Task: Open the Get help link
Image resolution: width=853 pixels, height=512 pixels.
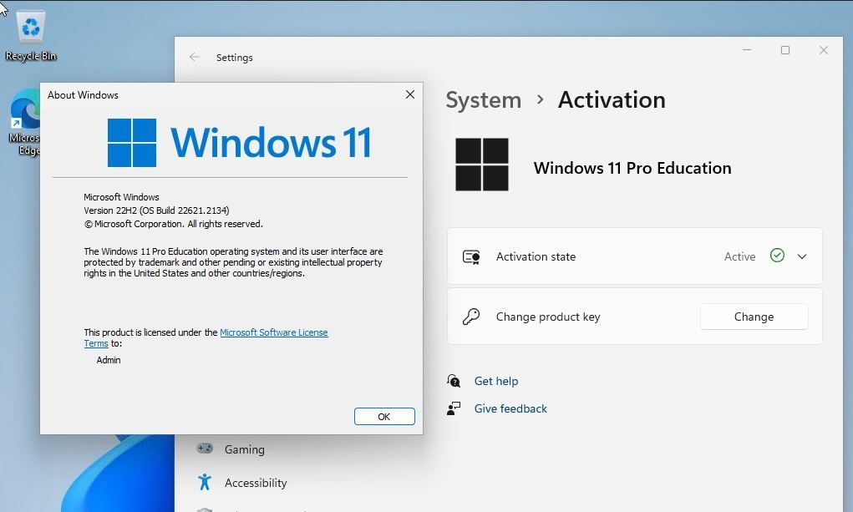Action: point(496,381)
